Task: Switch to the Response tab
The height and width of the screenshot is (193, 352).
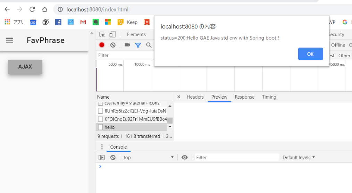Action: coord(244,97)
